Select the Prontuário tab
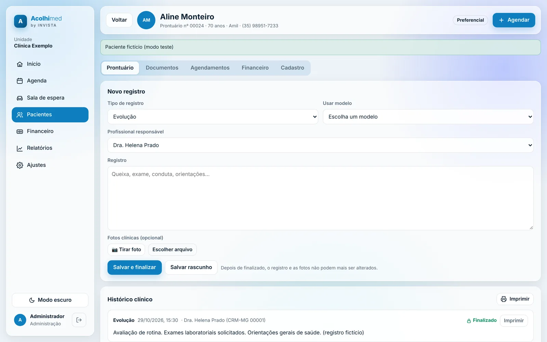 pyautogui.click(x=120, y=68)
